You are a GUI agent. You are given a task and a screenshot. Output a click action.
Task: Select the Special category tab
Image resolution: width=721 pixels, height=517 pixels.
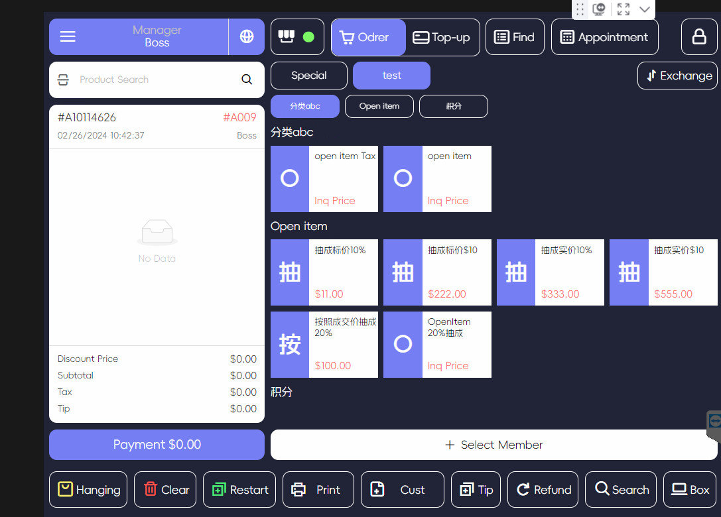pos(308,76)
